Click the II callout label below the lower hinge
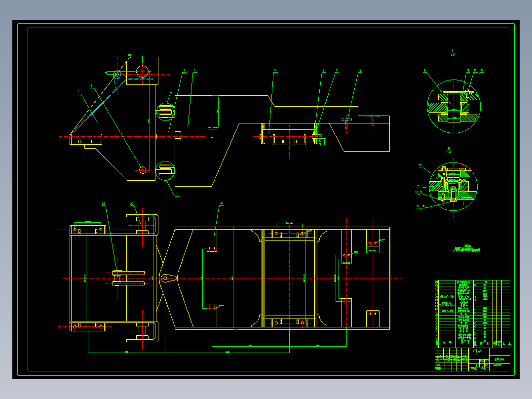Viewport: 532px width, 399px height. (x=177, y=194)
